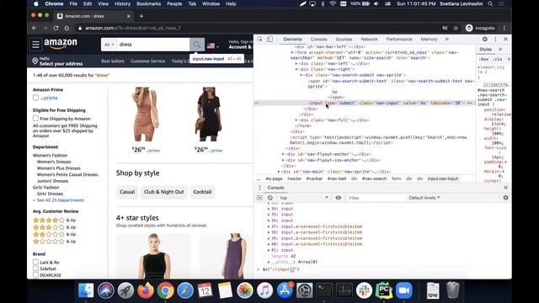Expand the div class nav-fill node

coord(296,120)
